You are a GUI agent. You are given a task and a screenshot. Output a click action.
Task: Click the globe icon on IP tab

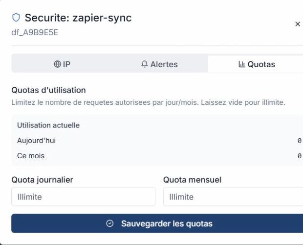57,64
